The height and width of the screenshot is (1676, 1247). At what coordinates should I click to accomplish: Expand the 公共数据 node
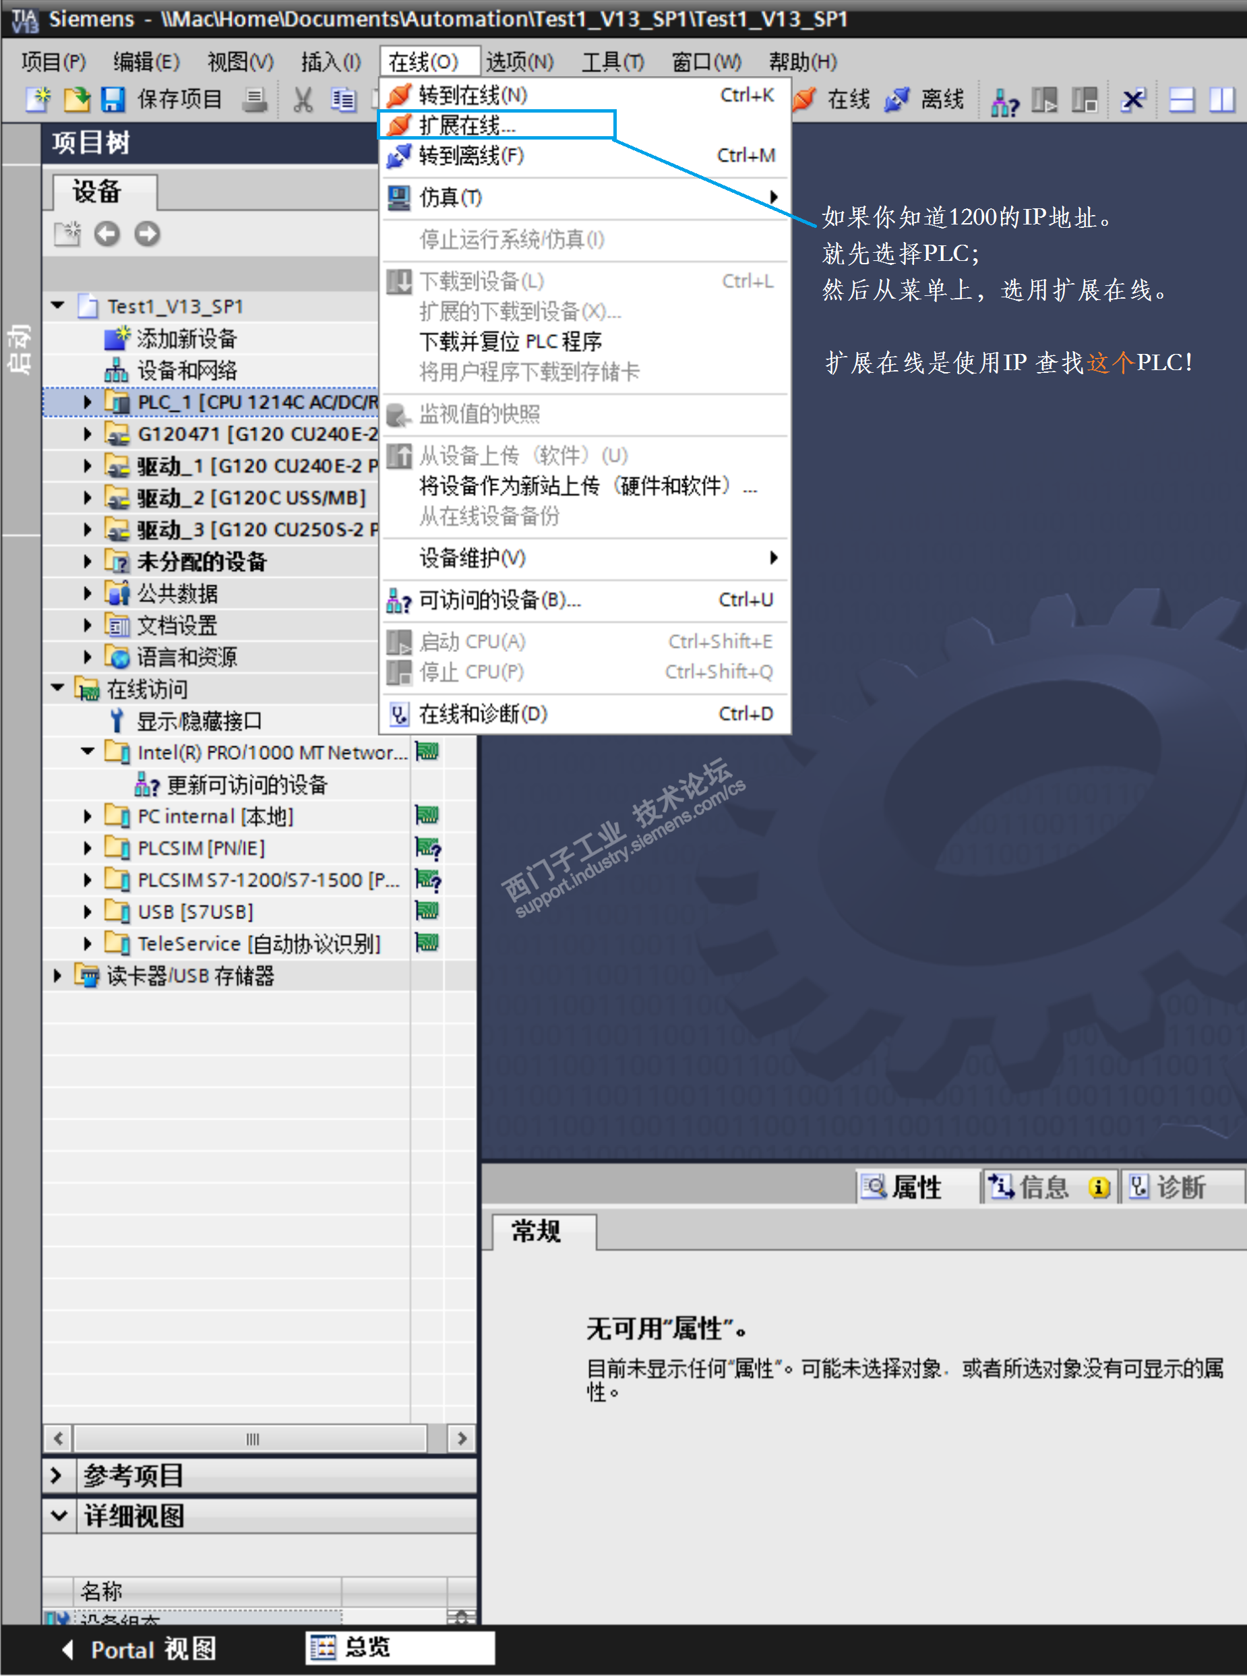pos(88,593)
